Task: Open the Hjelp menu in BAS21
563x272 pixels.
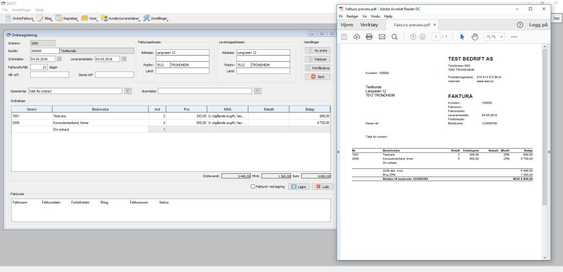Action: (39, 10)
